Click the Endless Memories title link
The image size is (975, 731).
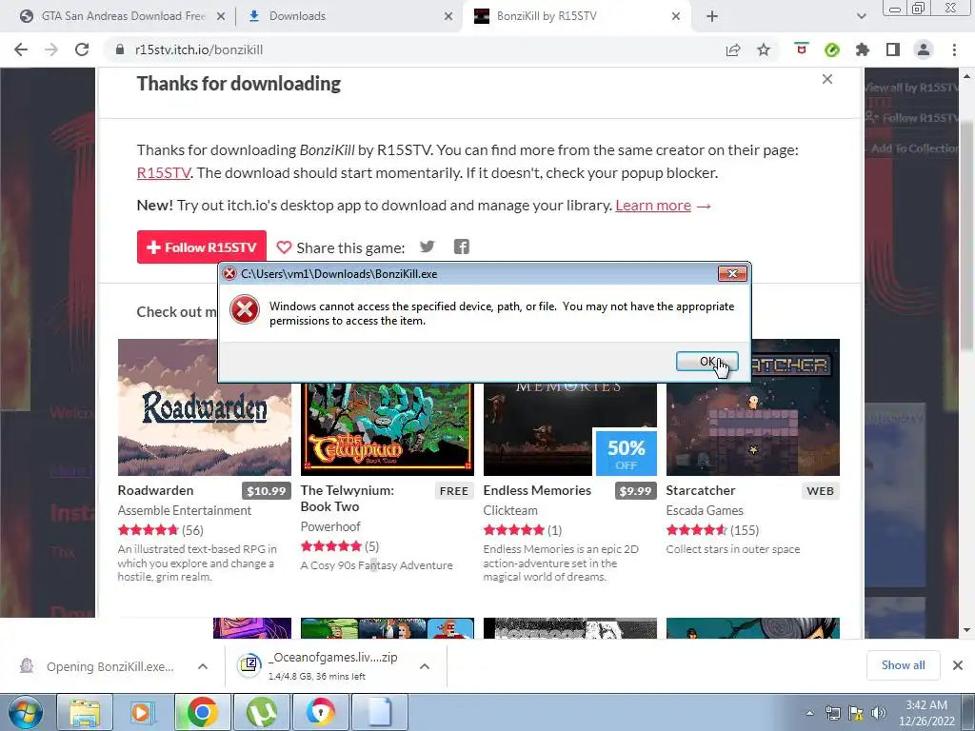[537, 490]
